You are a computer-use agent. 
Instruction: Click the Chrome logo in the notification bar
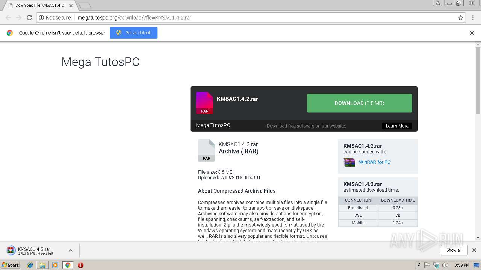pyautogui.click(x=10, y=33)
